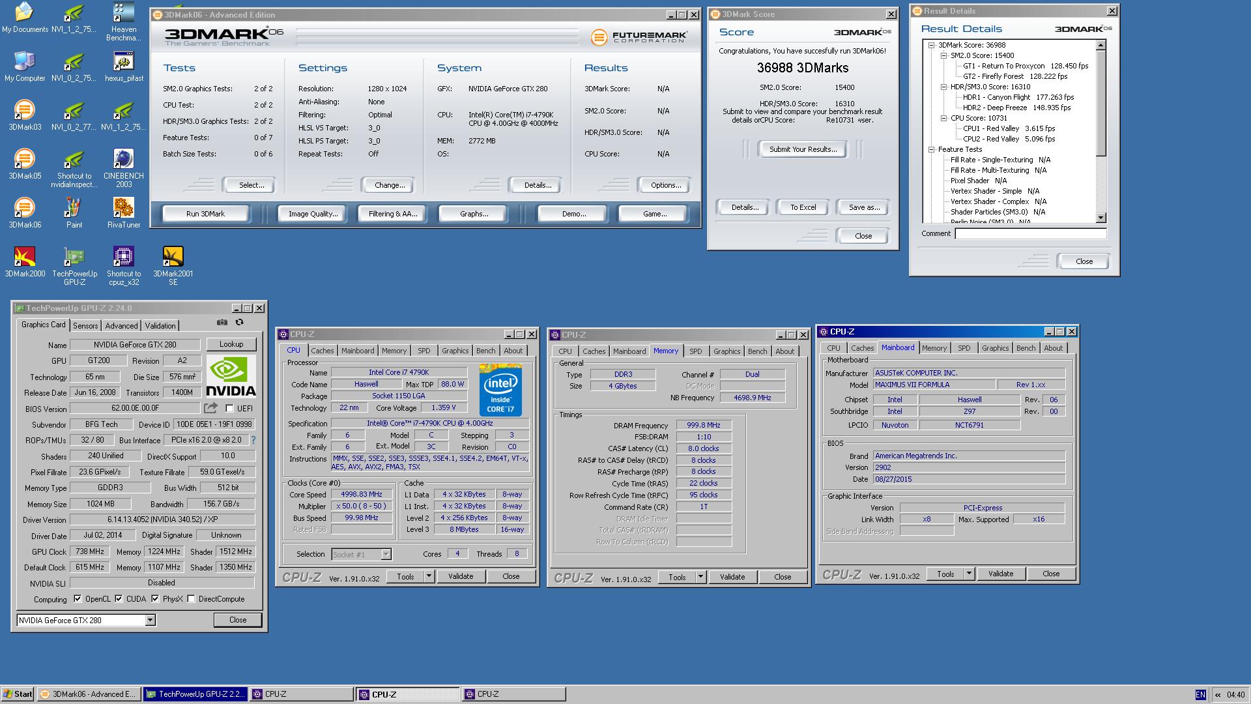
Task: Launch RivaTuner desktop icon
Action: pyautogui.click(x=124, y=213)
